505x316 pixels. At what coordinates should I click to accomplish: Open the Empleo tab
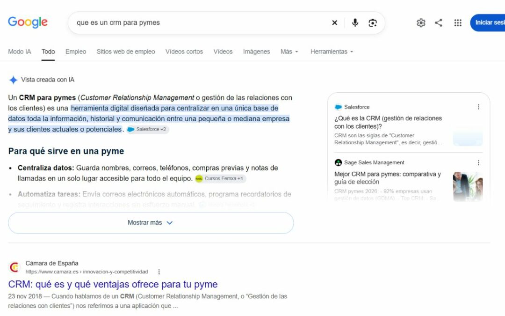[76, 51]
